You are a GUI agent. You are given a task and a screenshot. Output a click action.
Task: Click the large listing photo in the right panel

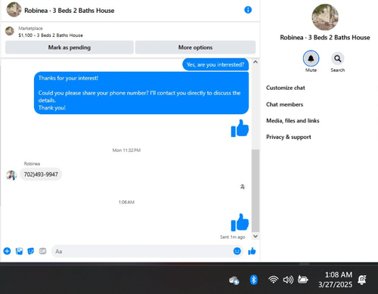coord(325,17)
